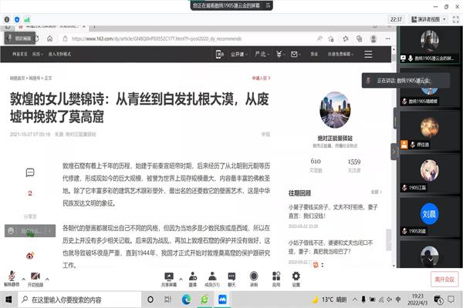The width and height of the screenshot is (463, 308).
Task: Open the 网易首页 link in the site navigation
Action: point(19,54)
